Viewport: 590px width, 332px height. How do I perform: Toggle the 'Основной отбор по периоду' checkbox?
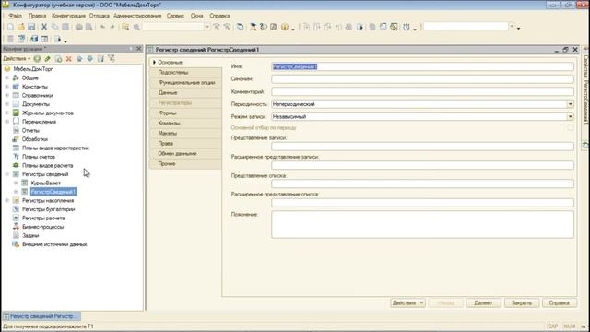pyautogui.click(x=571, y=127)
